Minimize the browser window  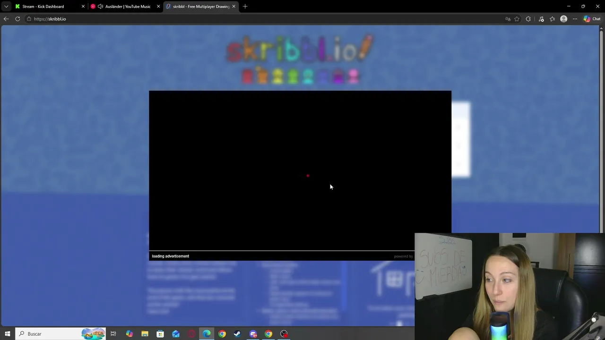[569, 7]
